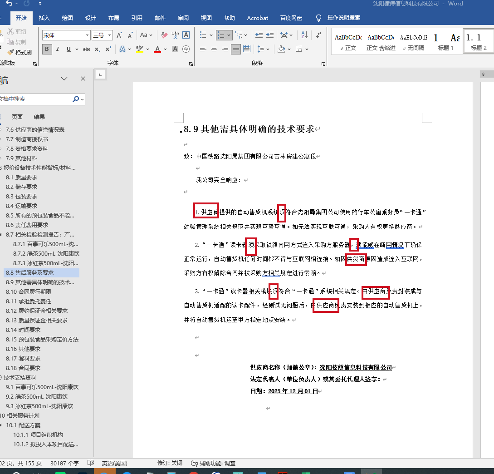This screenshot has height=474, width=494.
Task: Increase paragraph indent
Action: click(x=270, y=35)
